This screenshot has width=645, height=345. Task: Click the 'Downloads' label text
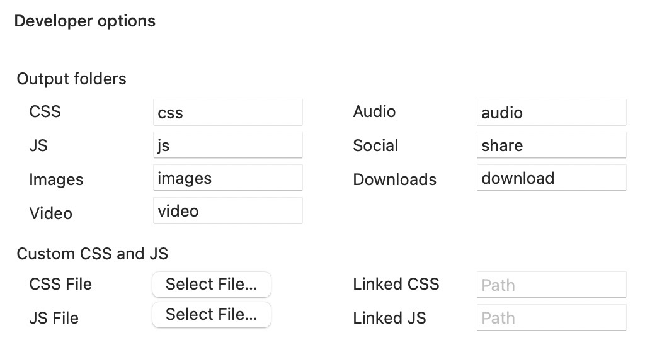tap(394, 179)
